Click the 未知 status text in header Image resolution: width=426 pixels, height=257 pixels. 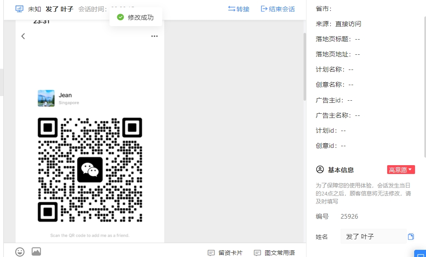pyautogui.click(x=35, y=9)
